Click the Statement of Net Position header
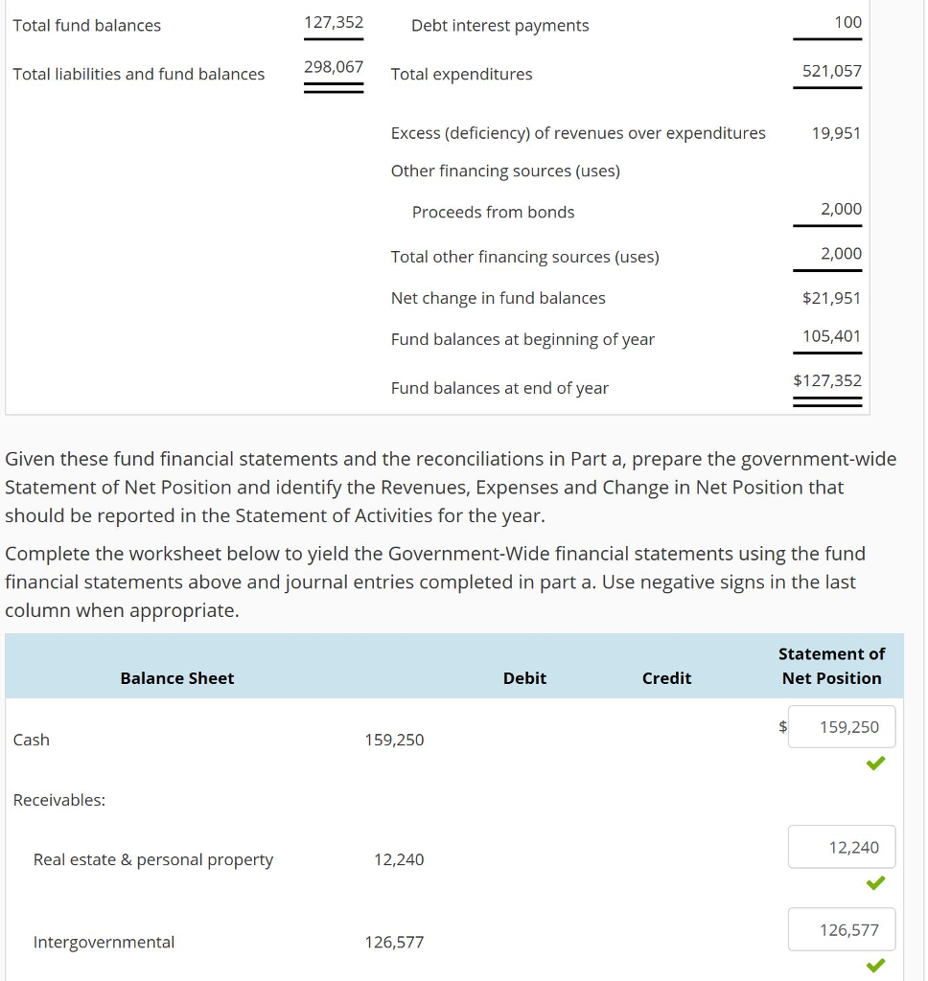The width and height of the screenshot is (928, 981). [x=832, y=666]
